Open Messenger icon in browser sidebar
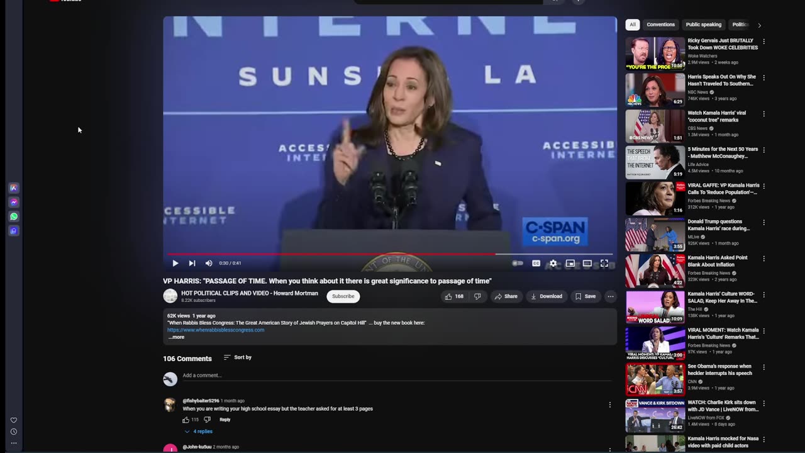 (13, 203)
